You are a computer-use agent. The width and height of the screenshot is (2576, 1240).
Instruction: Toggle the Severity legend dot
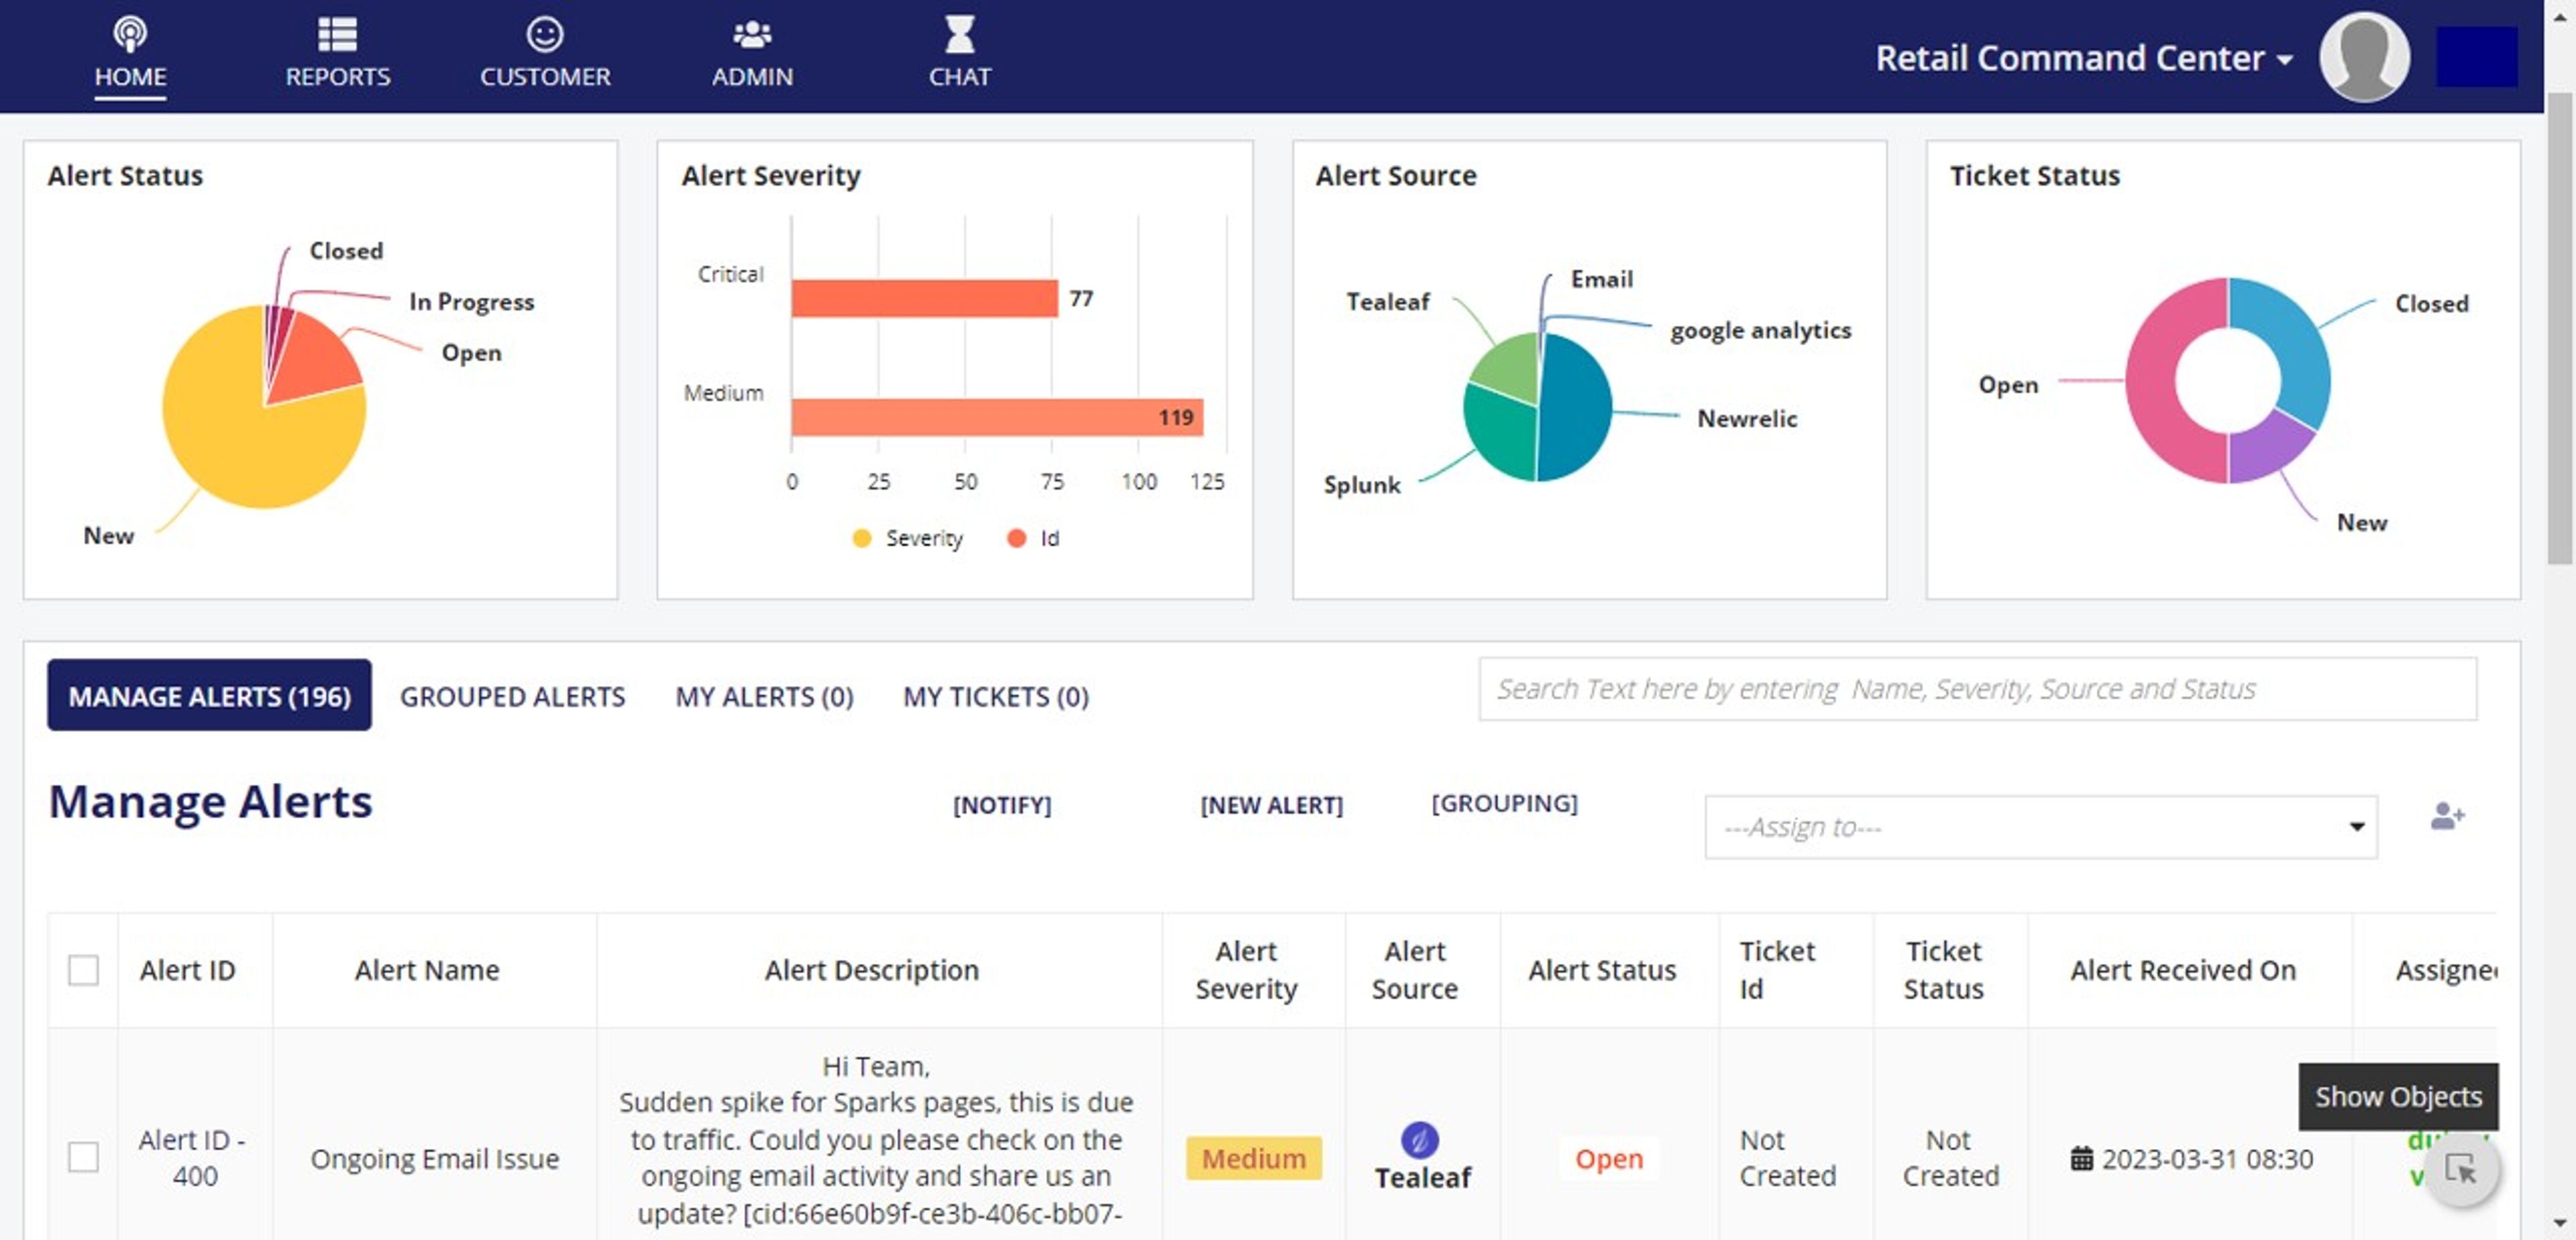[x=861, y=538]
